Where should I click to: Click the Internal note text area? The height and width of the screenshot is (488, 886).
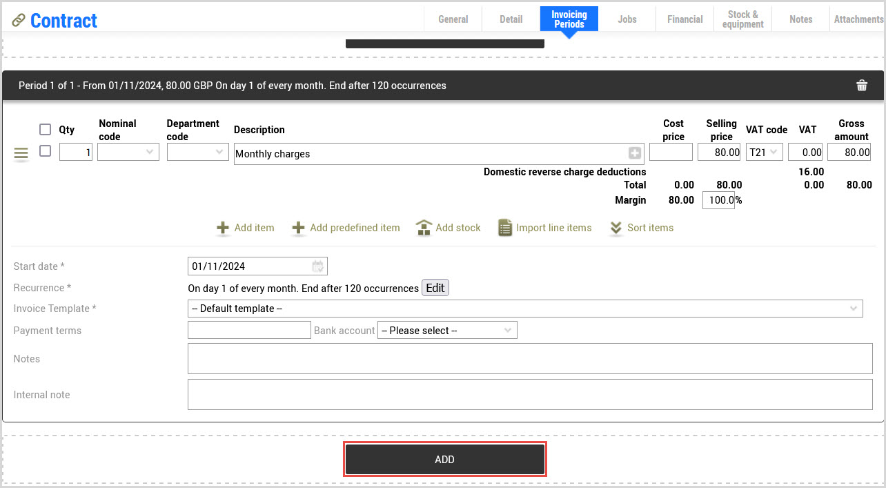click(530, 394)
